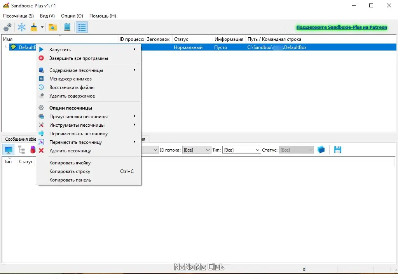Screen dimensions: 398x274
Task: Open Переместить песочницу submenu
Action: coord(89,142)
